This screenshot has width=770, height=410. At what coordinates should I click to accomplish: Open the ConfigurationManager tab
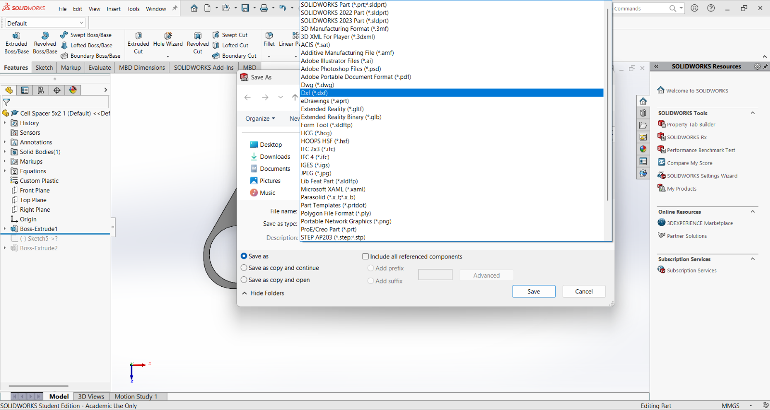click(41, 90)
